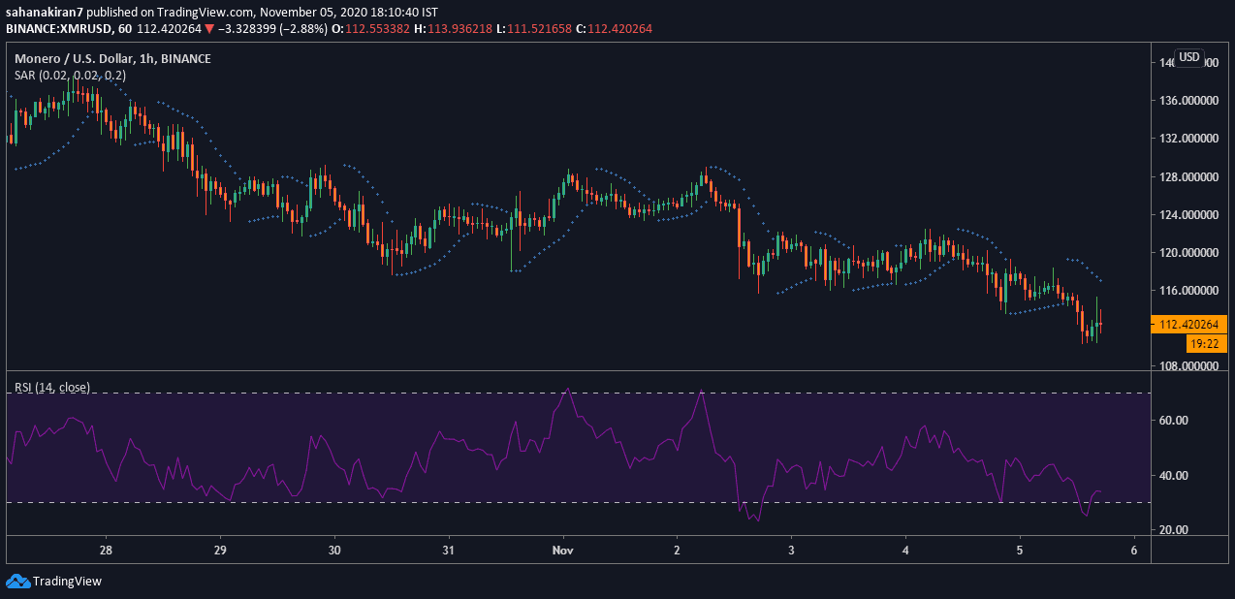Click the USD currency label button
The height and width of the screenshot is (599, 1235).
pyautogui.click(x=1189, y=57)
